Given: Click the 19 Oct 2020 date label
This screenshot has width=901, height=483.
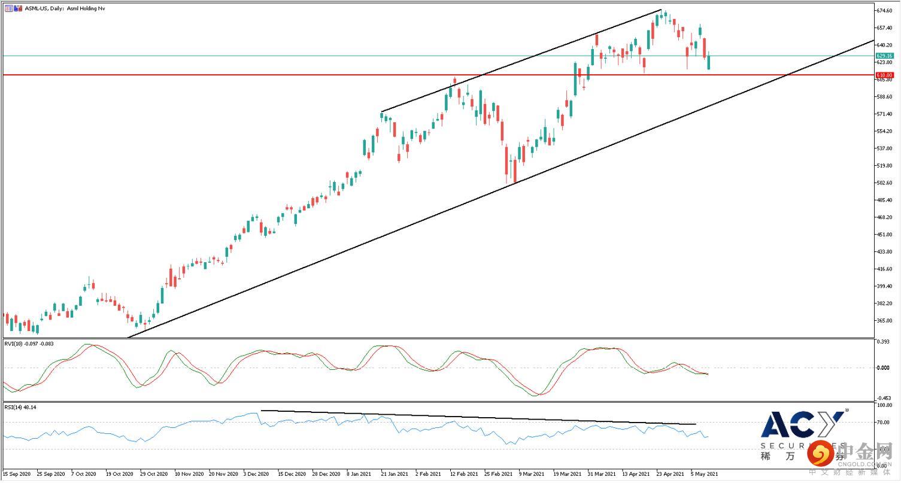Looking at the screenshot, I should coord(119,473).
